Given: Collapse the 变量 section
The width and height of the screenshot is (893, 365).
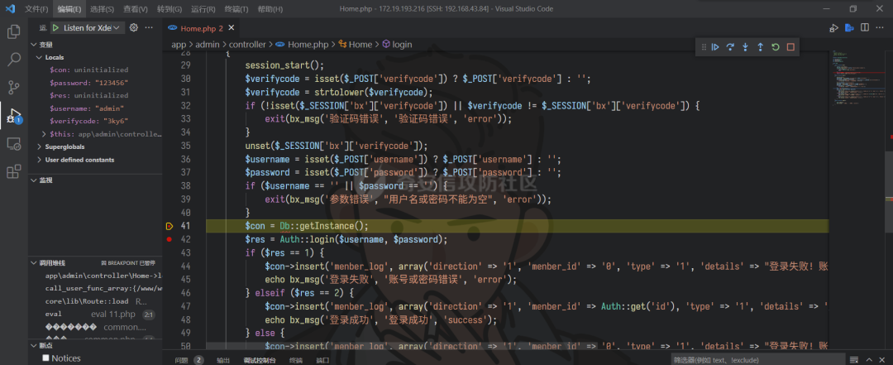Looking at the screenshot, I should tap(34, 45).
